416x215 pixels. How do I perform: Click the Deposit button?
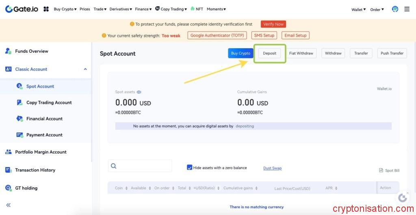pyautogui.click(x=269, y=54)
